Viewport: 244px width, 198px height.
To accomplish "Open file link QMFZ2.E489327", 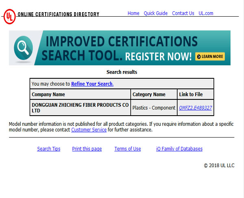I will (195, 108).
